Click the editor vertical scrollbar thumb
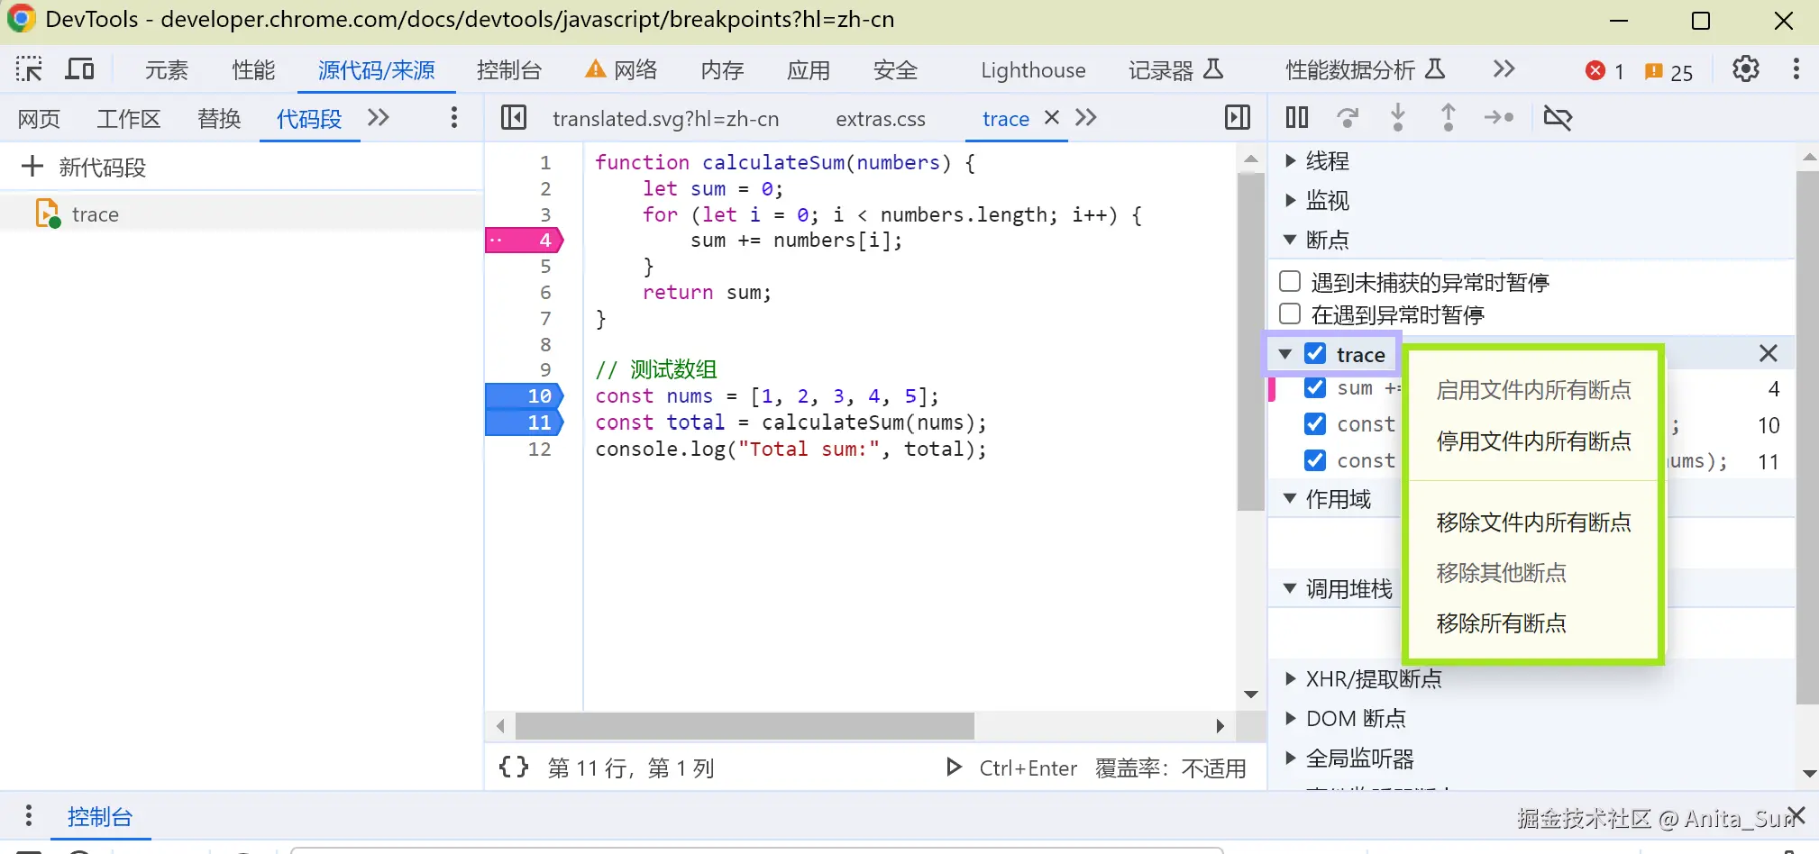 (1250, 341)
